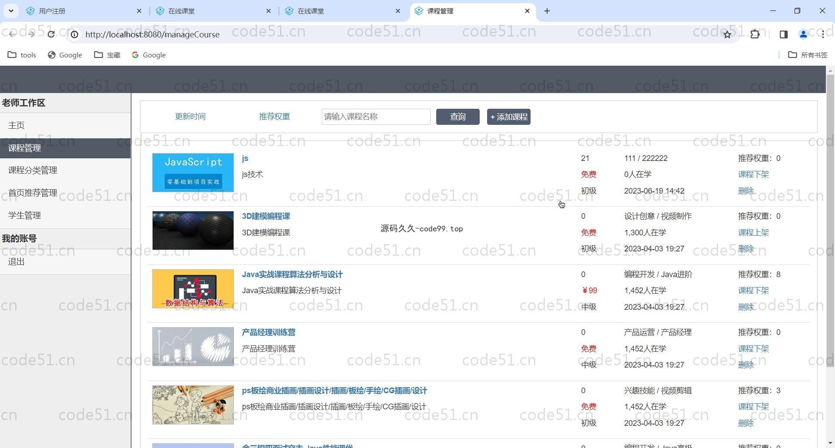Click the 添加课程 button
The height and width of the screenshot is (448, 835).
coord(508,117)
